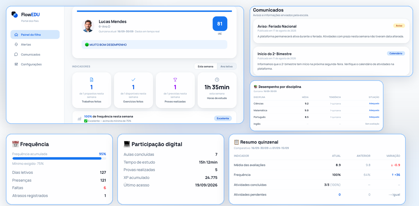
Task: Switch to the Ano letivo tab
Action: [x=226, y=66]
